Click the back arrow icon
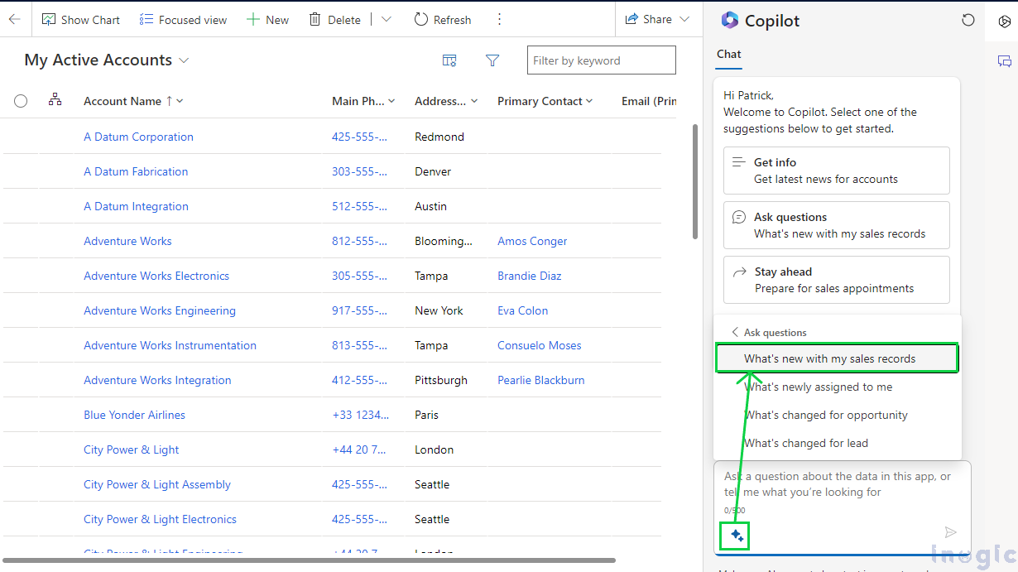The height and width of the screenshot is (572, 1018). click(x=14, y=19)
